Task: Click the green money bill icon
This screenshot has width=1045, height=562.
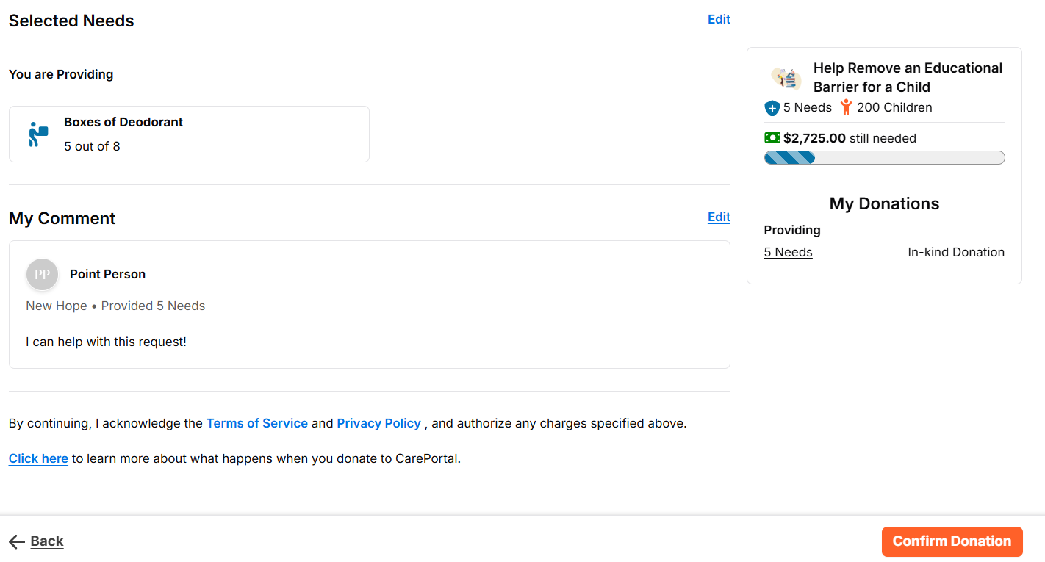Action: click(x=772, y=138)
